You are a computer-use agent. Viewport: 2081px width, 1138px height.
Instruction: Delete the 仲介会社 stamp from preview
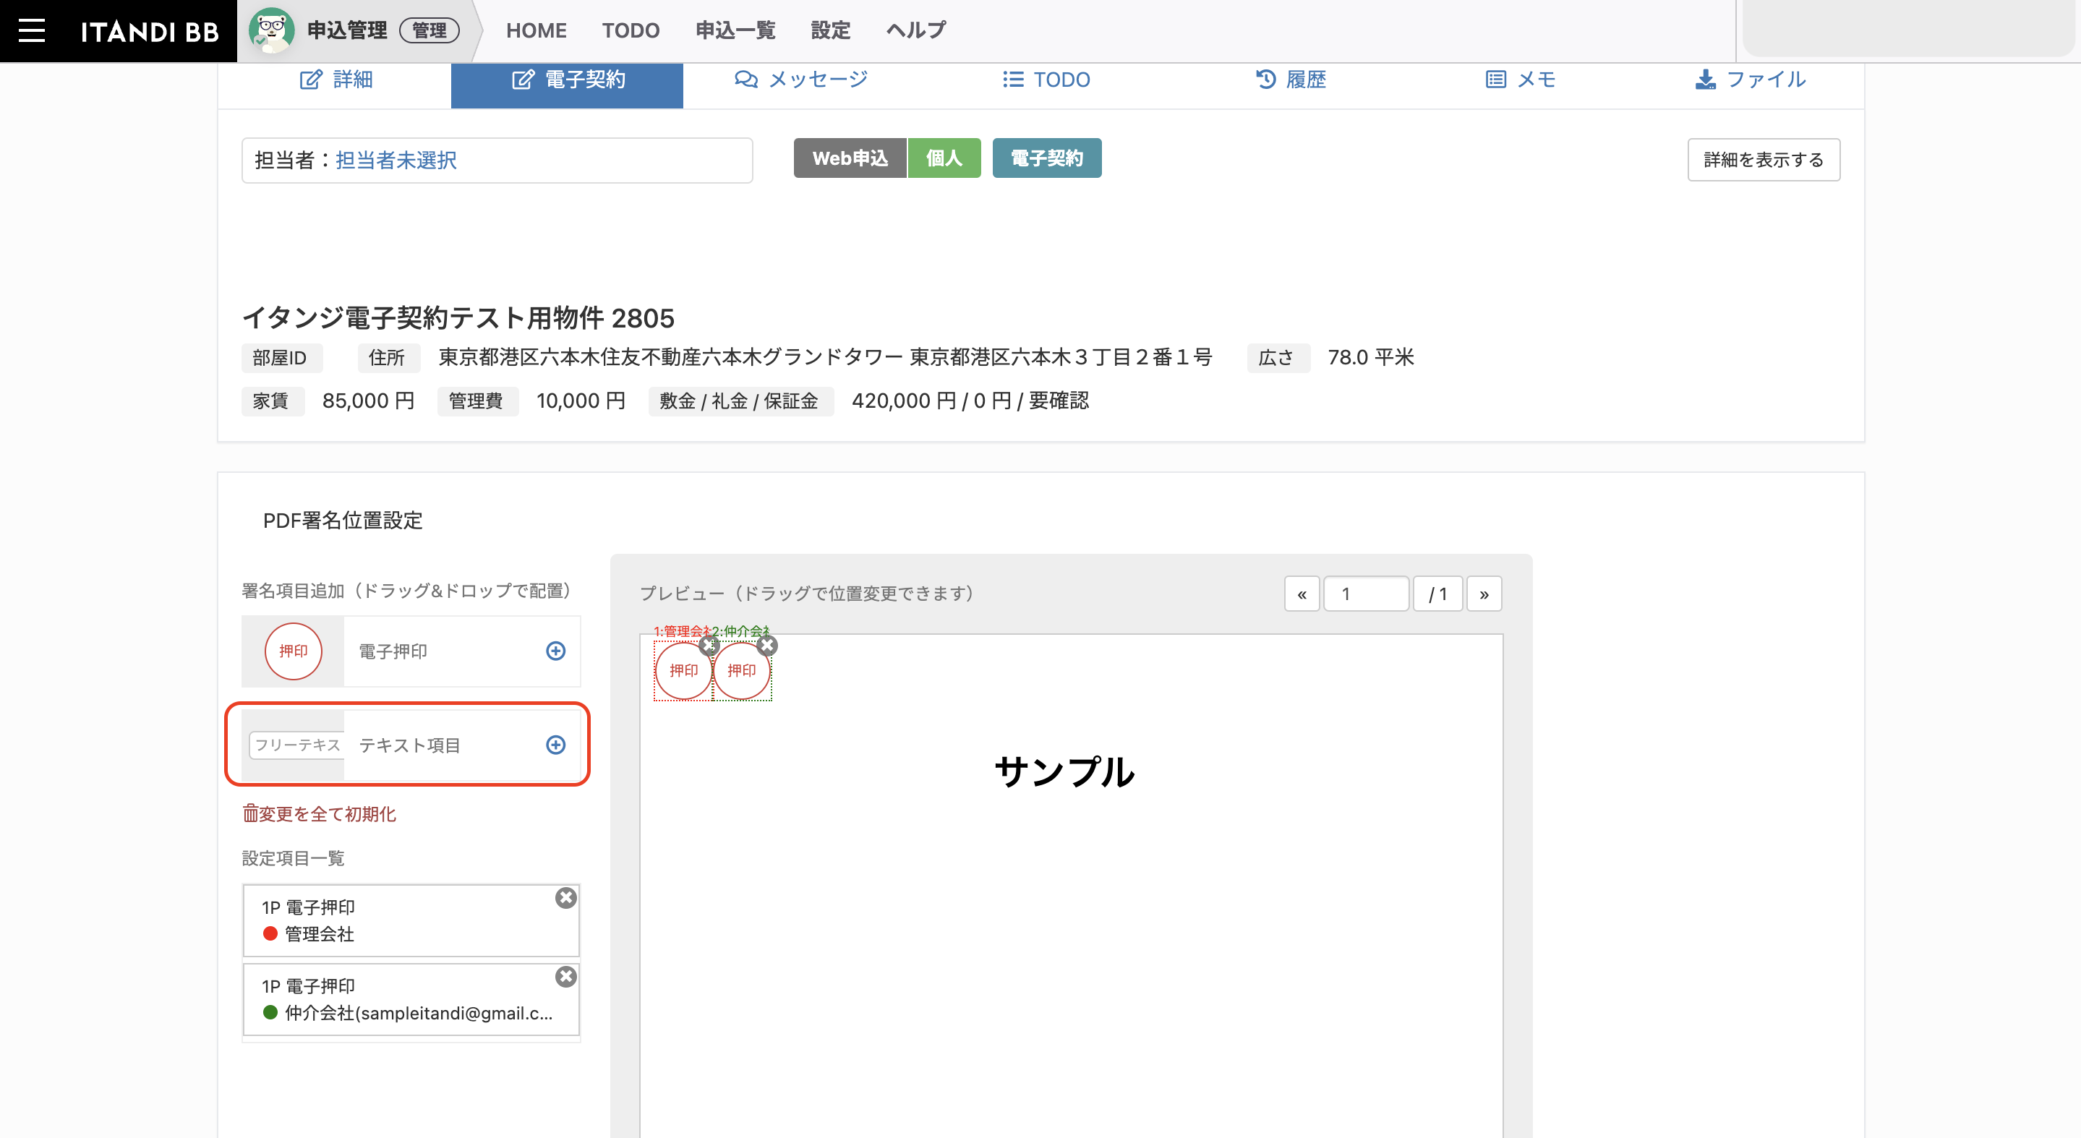tap(767, 646)
